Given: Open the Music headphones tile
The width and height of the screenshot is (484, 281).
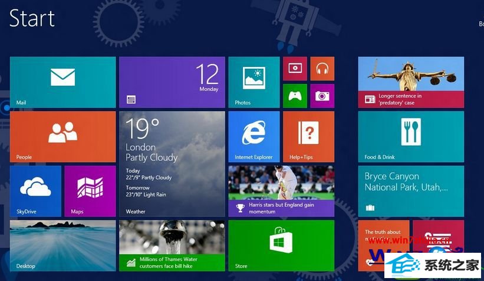Looking at the screenshot, I should point(322,69).
